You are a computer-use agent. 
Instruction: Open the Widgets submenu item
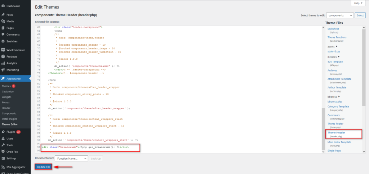[7, 97]
